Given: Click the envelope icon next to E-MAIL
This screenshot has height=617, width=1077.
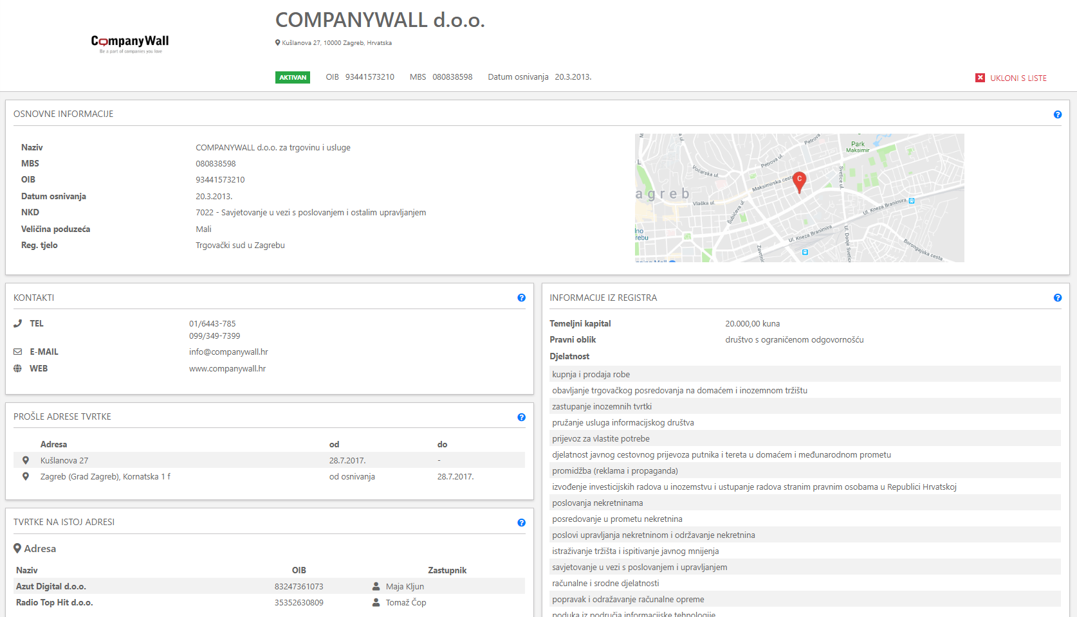Looking at the screenshot, I should [18, 352].
